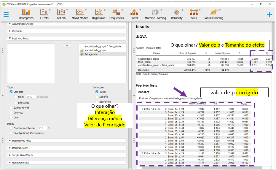Viewport: 276px width, 170px height.
Task: Open the Regression analysis menu
Action: pyautogui.click(x=99, y=14)
